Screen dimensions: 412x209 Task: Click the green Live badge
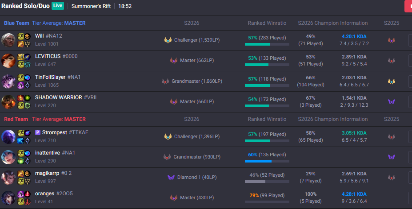coord(58,5)
